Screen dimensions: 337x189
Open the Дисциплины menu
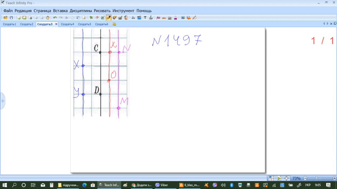coord(81,11)
